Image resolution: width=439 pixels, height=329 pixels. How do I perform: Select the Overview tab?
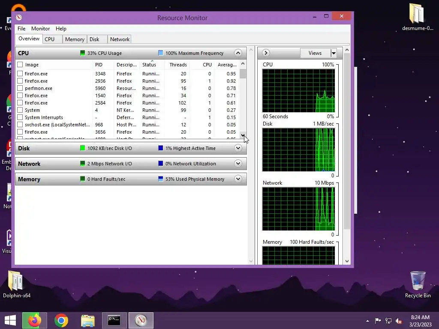pyautogui.click(x=29, y=39)
